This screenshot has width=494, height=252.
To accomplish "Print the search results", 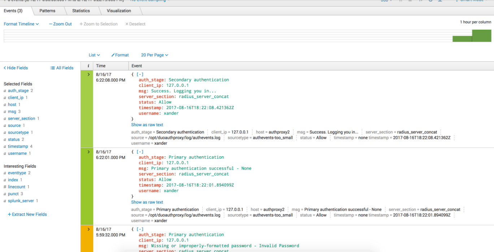I will tap(430, 1).
